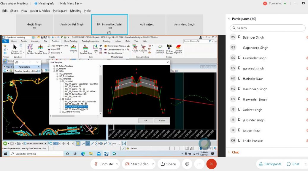The height and width of the screenshot is (171, 308).
Task: Select the TP - Innovative Systel host thumbnail
Action: point(109,25)
